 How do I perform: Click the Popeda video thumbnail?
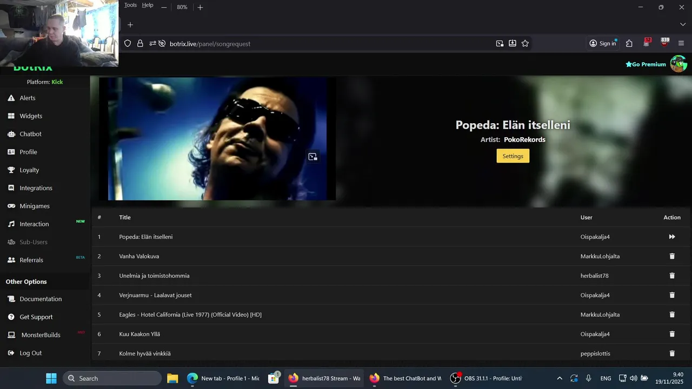[x=217, y=139]
